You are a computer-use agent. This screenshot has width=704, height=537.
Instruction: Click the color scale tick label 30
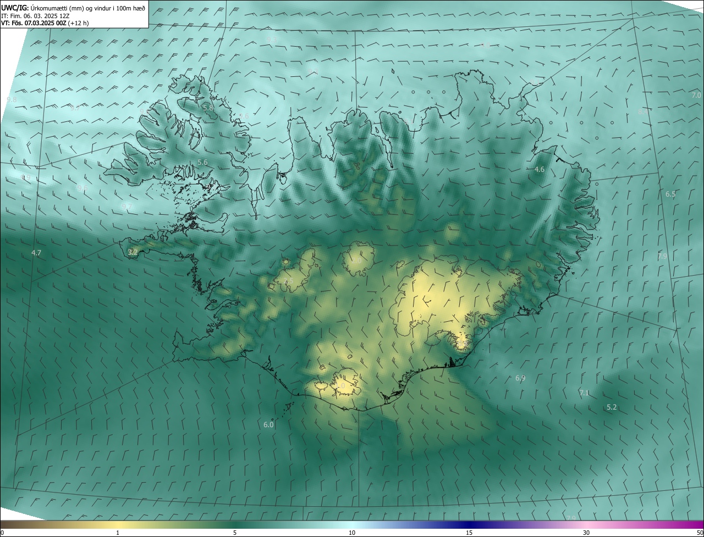586,533
